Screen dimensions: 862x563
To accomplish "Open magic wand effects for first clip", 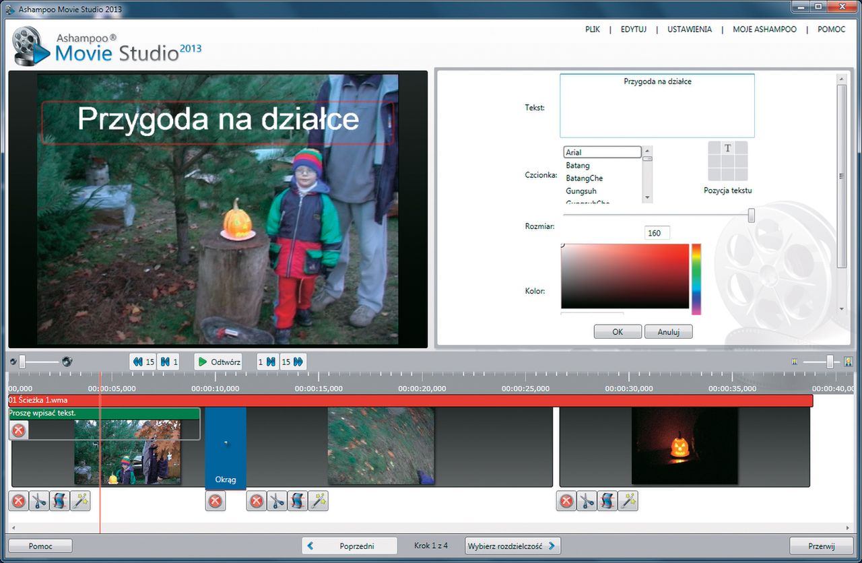I will tap(80, 501).
